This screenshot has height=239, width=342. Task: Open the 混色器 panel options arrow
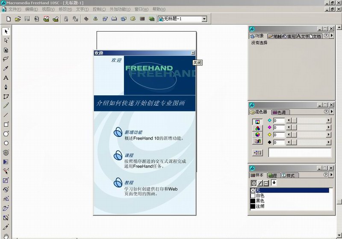(332, 112)
